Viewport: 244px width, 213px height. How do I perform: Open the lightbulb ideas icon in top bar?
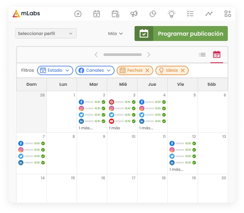[172, 14]
